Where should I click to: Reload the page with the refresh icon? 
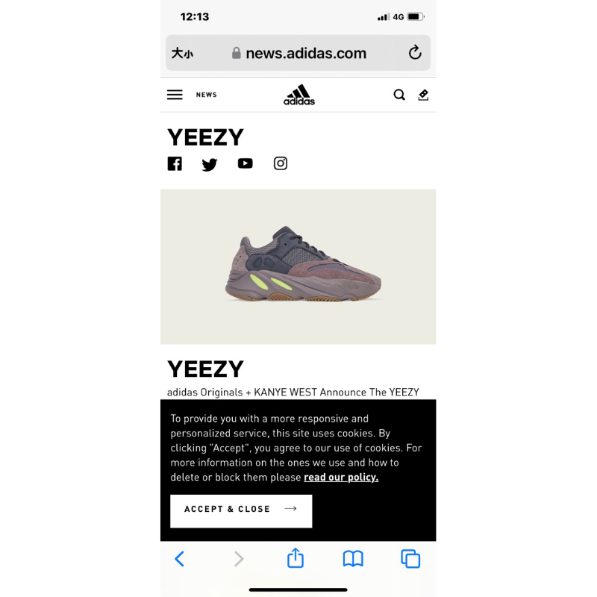point(415,52)
